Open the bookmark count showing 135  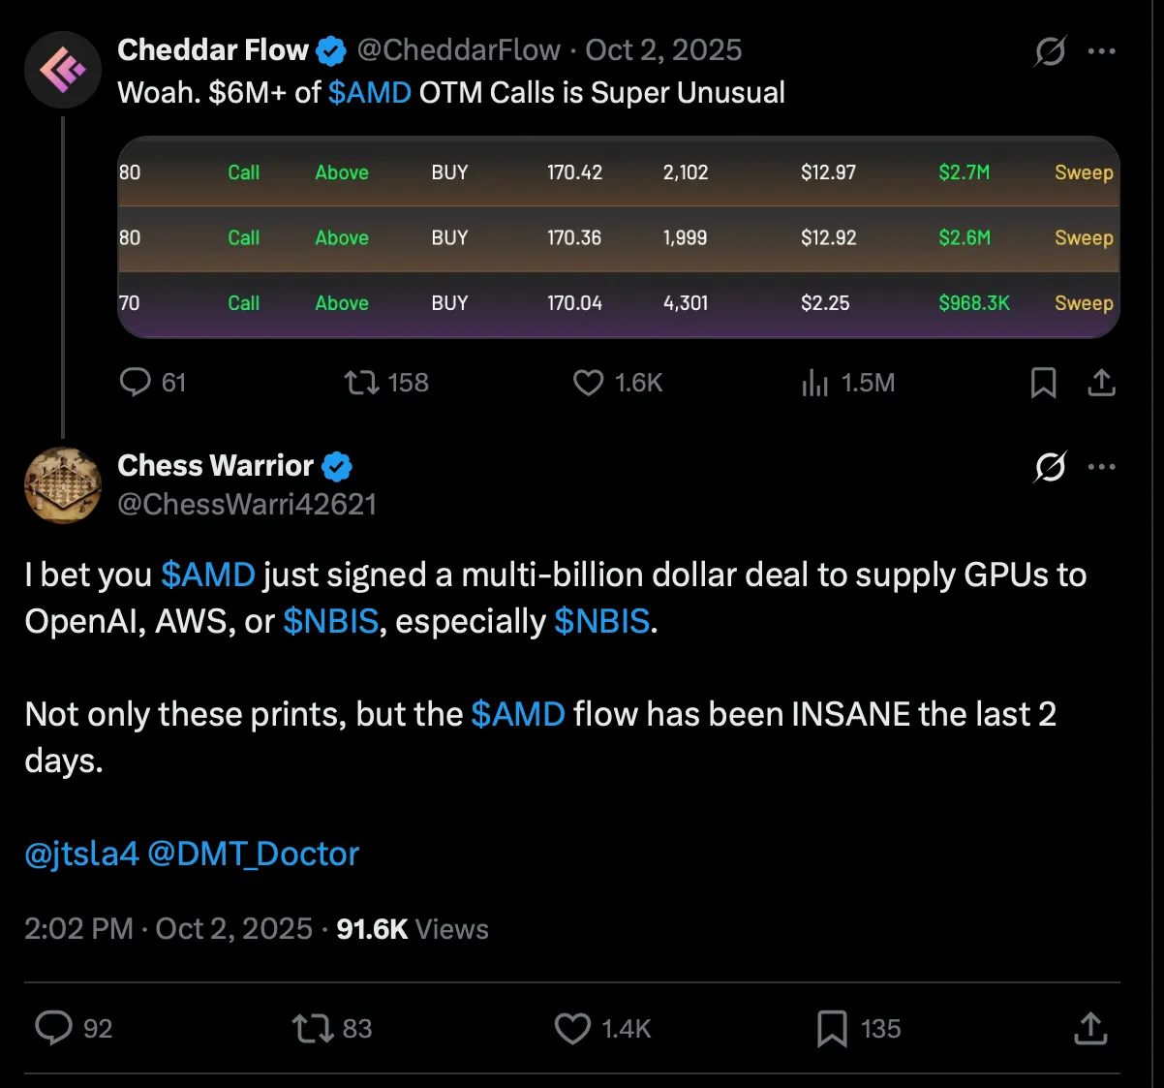pos(833,1029)
